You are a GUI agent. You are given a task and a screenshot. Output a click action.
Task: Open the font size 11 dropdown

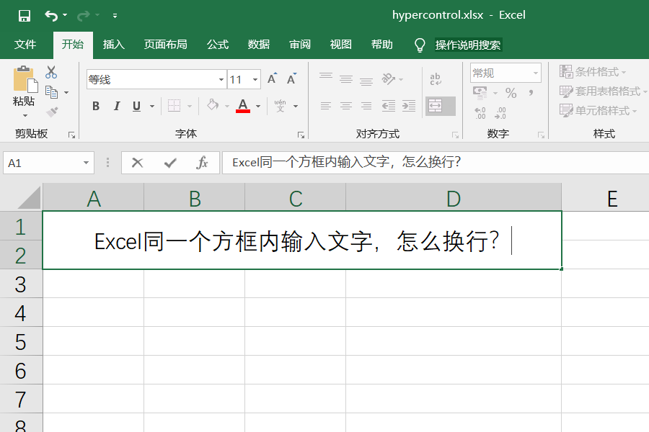coord(255,79)
